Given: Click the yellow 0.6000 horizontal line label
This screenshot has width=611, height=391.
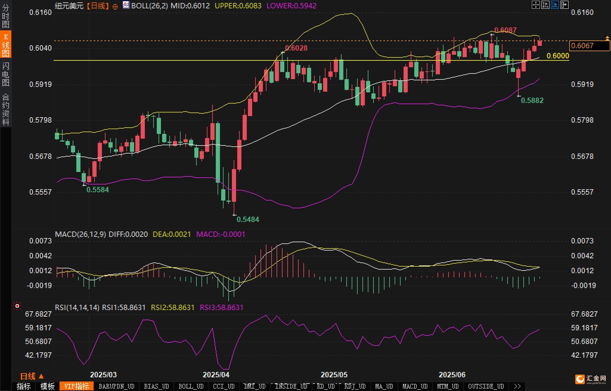Looking at the screenshot, I should (x=558, y=56).
